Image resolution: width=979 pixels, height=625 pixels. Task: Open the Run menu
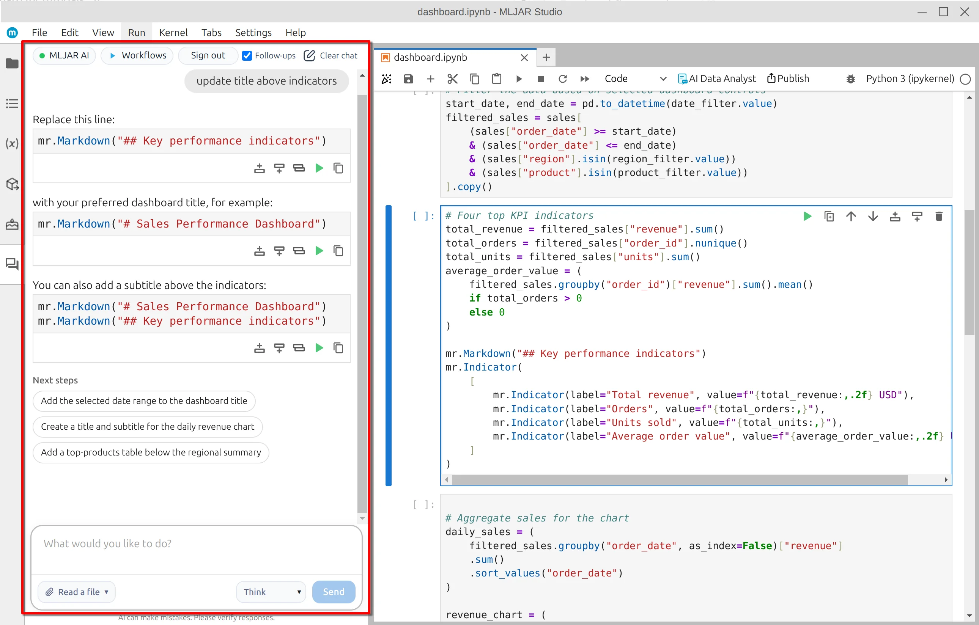pyautogui.click(x=136, y=33)
